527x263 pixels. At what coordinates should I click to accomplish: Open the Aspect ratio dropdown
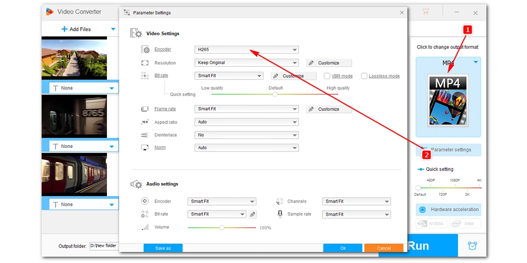coord(246,122)
